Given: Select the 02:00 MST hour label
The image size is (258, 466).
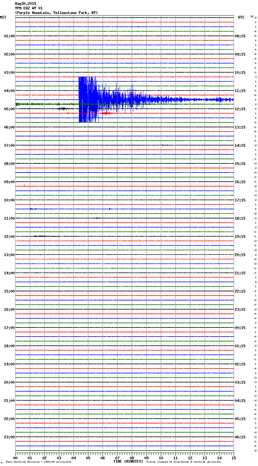Looking at the screenshot, I should pyautogui.click(x=9, y=54).
